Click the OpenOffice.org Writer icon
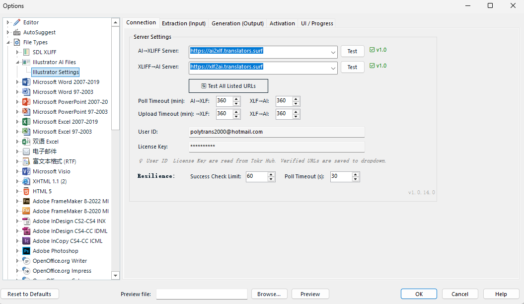The height and width of the screenshot is (304, 524). [26, 261]
